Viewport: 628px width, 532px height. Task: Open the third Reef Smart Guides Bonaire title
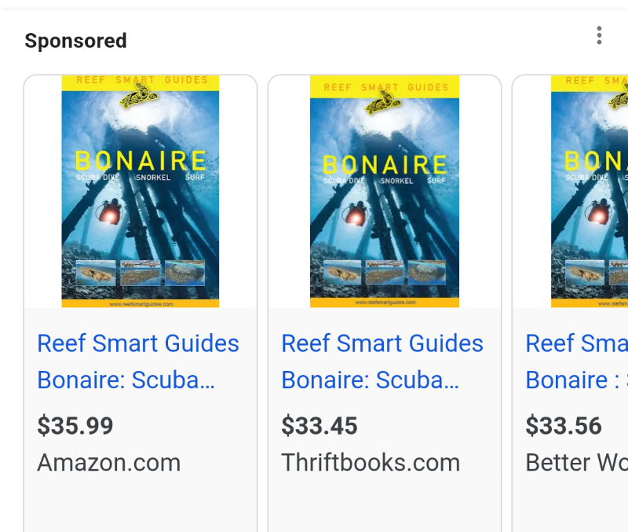click(576, 361)
